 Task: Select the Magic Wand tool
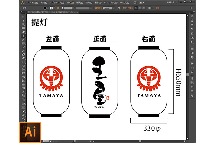23,24
